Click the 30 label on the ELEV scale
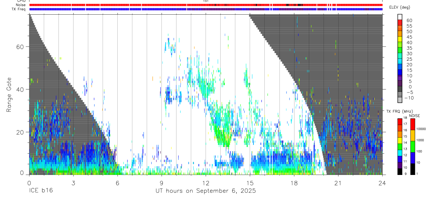This screenshot has height=198, width=430. tap(409, 53)
